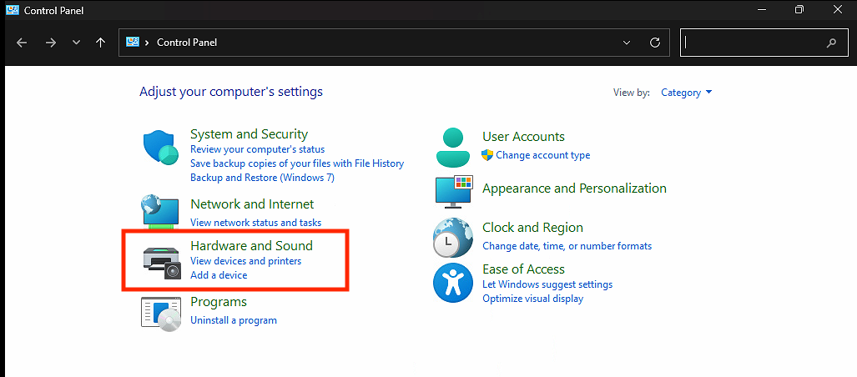857x377 pixels.
Task: Go back using the left arrow
Action: point(22,43)
